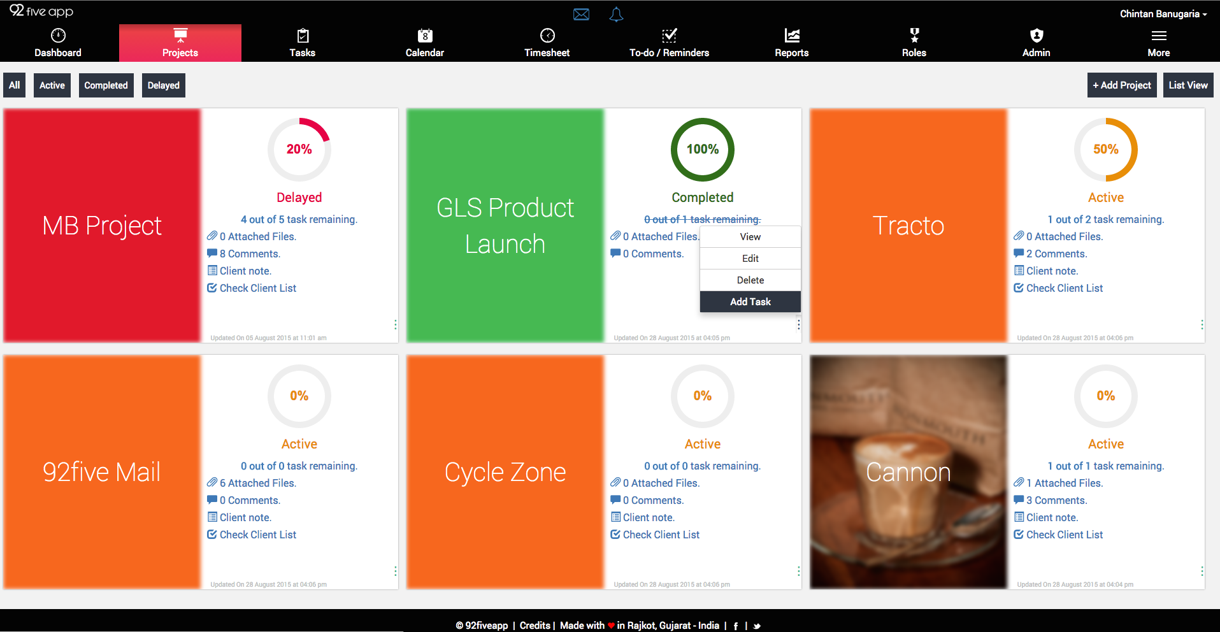Viewport: 1220px width, 632px height.
Task: Click the Cycle Zone orange tile
Action: [505, 472]
